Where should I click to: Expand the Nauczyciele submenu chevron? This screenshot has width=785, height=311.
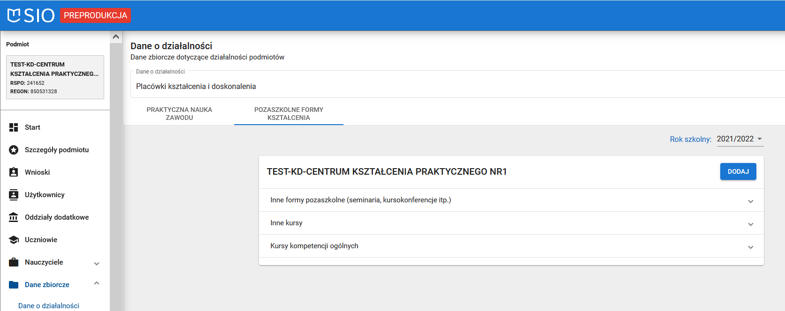click(97, 263)
